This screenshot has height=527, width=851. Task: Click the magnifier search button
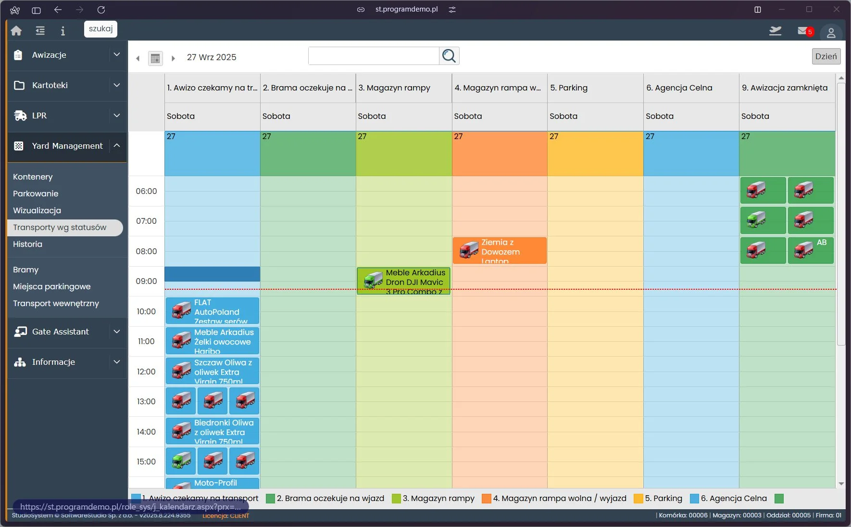coord(449,56)
